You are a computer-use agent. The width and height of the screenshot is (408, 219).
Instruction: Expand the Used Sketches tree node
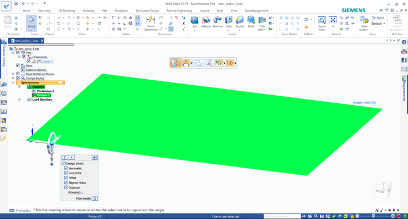point(19,99)
